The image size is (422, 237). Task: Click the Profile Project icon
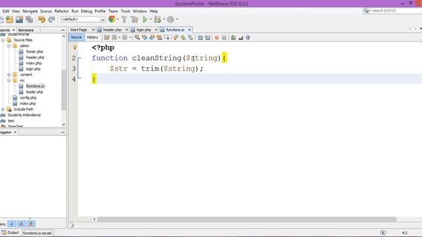(170, 19)
